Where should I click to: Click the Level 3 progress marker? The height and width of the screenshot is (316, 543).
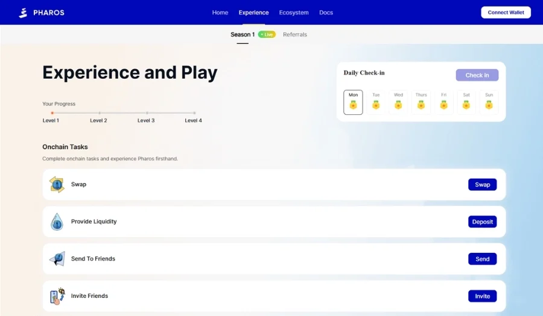pyautogui.click(x=147, y=113)
